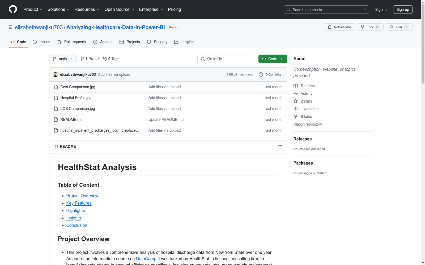Screen dimensions: 425x265
Task: Click the eye icon beside 1 watching
Action: tap(296, 109)
